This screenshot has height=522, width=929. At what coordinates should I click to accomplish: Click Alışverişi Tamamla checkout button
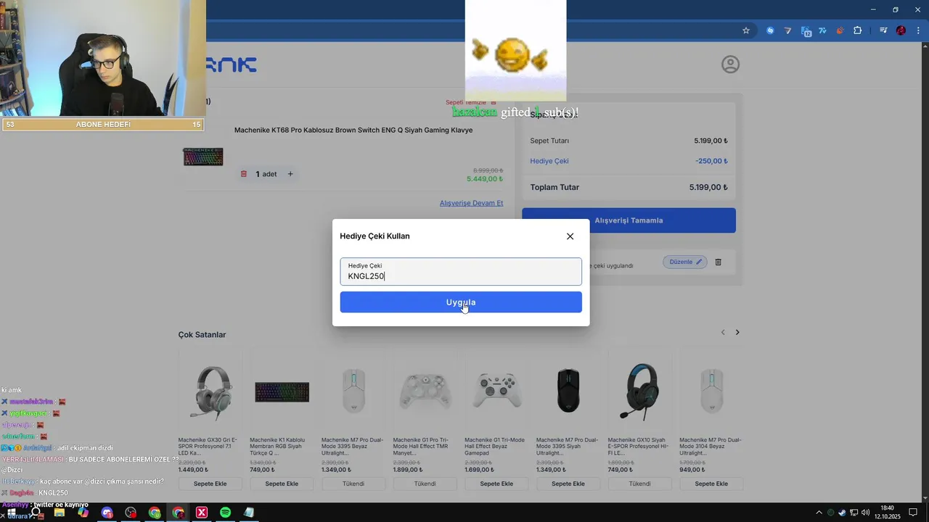pyautogui.click(x=629, y=220)
